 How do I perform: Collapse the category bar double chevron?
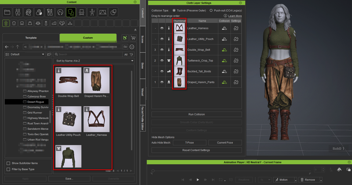[x=136, y=30]
